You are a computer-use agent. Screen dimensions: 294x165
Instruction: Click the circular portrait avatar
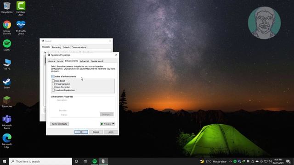pos(265,23)
